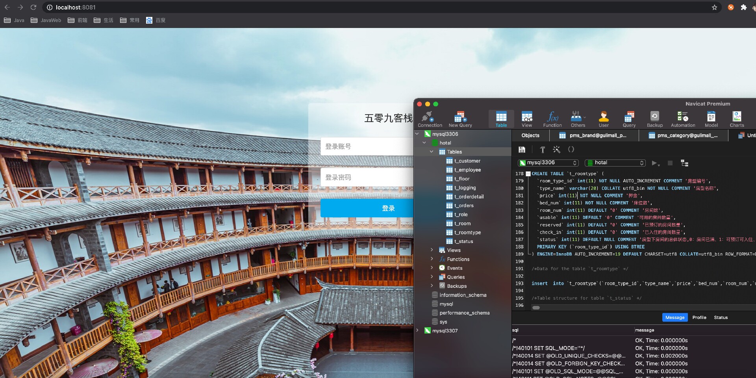Image resolution: width=756 pixels, height=378 pixels.
Task: Collapse the Tables tree node
Action: [x=432, y=152]
